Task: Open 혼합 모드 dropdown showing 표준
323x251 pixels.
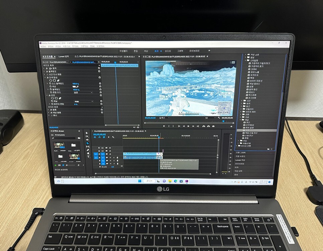Action: (83, 93)
